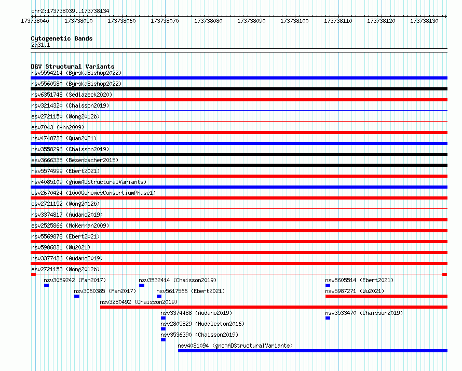Click the 2q31.1 band label
Screen dimensions: 462x371
tap(40, 45)
